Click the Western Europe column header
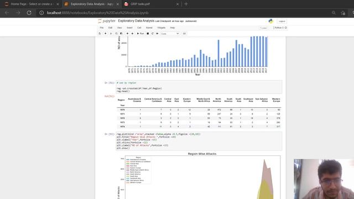The width and height of the screenshot is (354, 199). pyautogui.click(x=276, y=100)
